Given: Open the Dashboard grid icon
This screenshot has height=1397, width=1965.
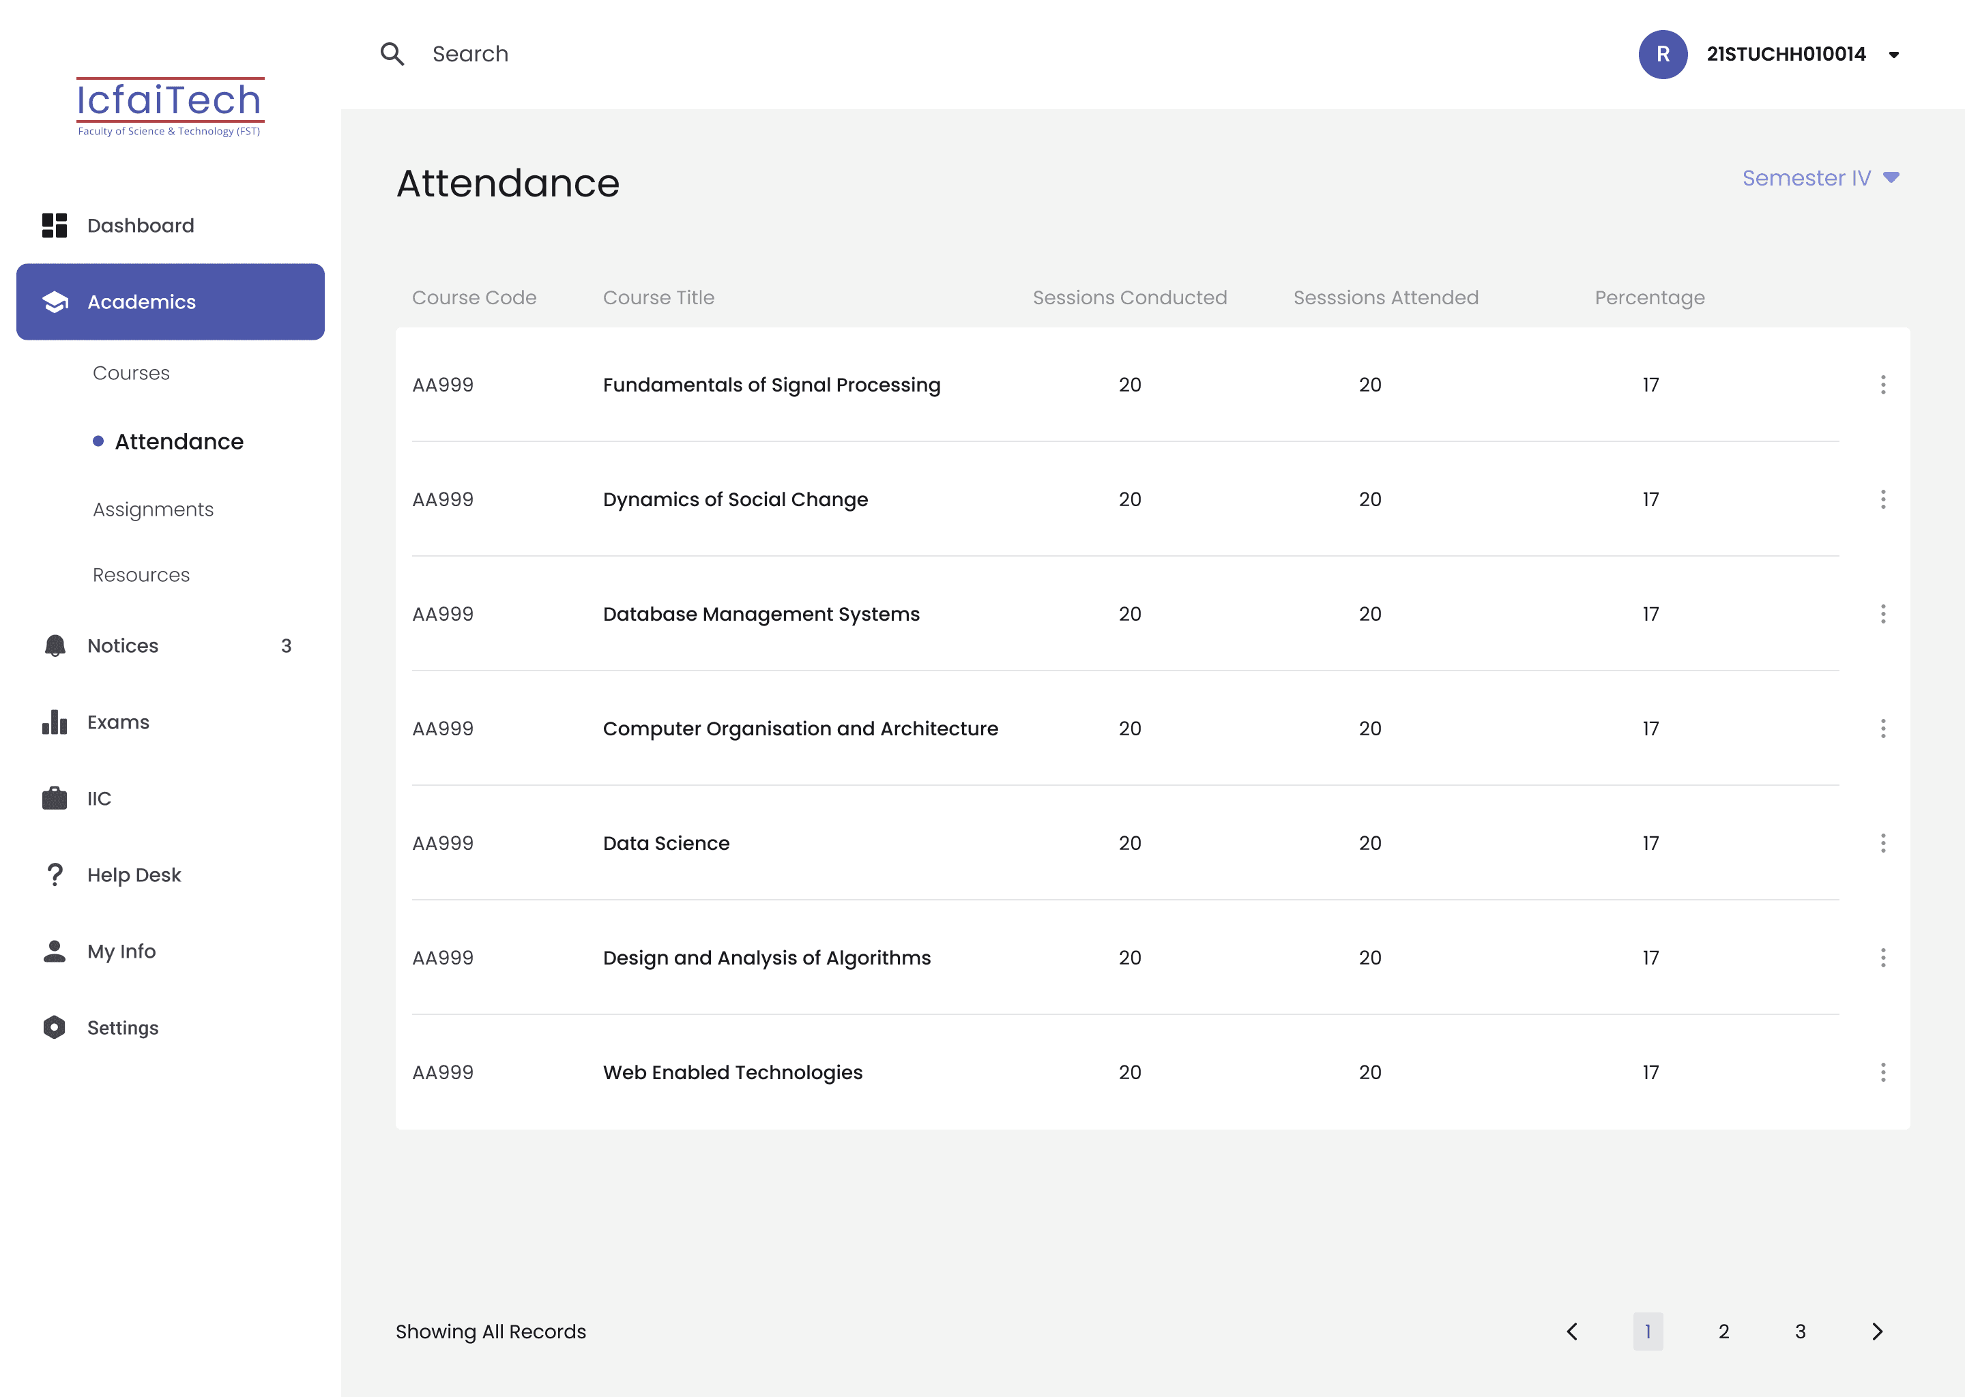Looking at the screenshot, I should click(x=54, y=225).
